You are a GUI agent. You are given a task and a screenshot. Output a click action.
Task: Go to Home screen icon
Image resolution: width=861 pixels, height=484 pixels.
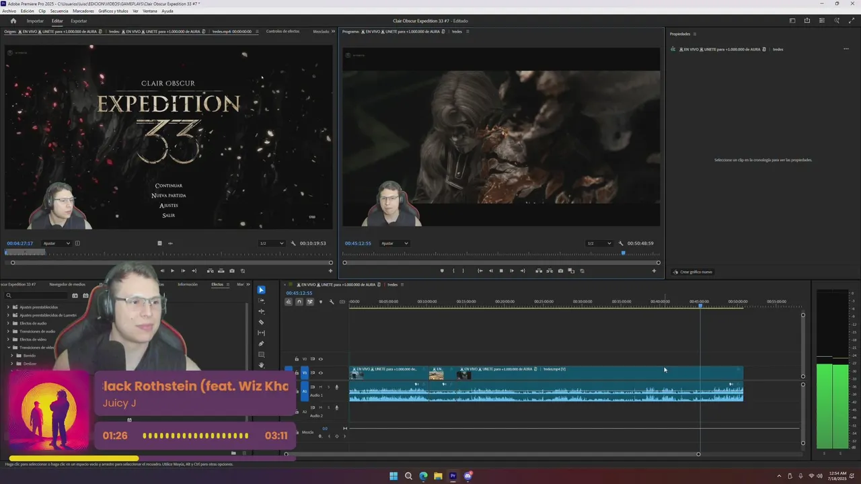[x=13, y=21]
